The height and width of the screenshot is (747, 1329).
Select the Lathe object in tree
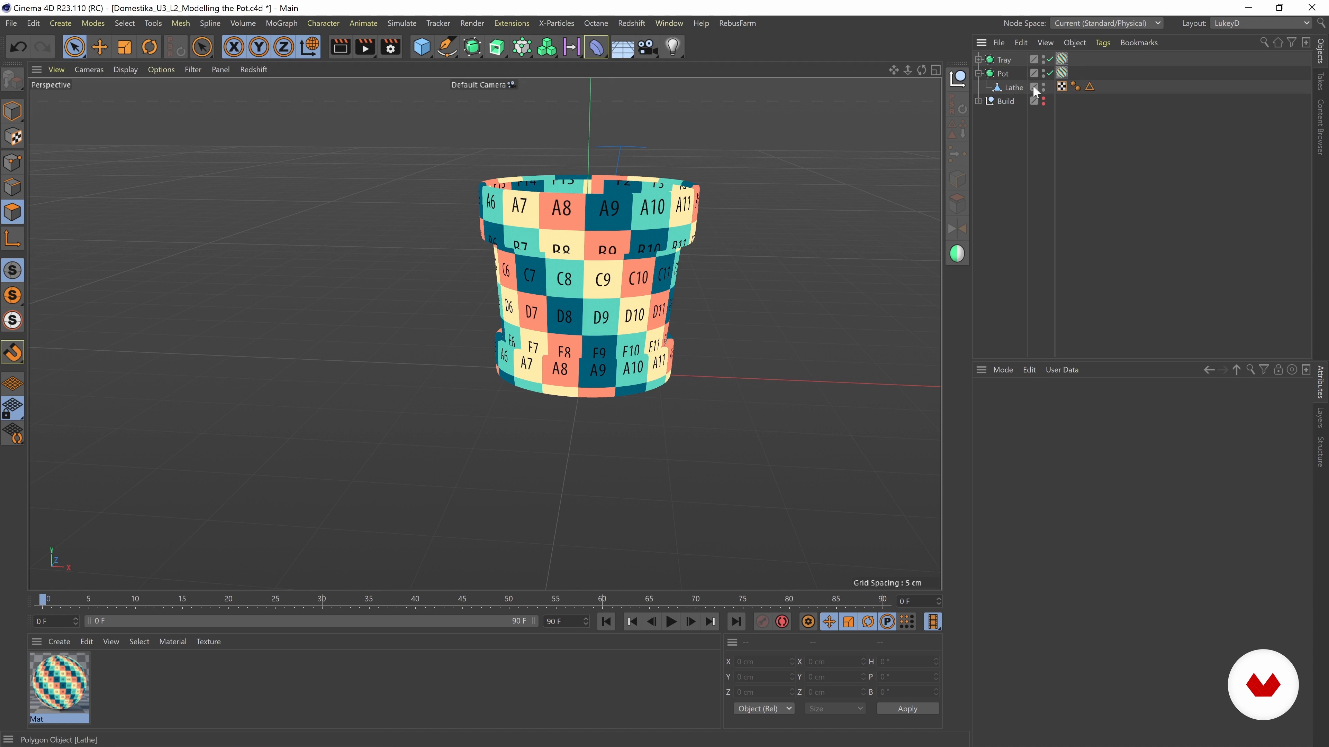coord(1014,87)
